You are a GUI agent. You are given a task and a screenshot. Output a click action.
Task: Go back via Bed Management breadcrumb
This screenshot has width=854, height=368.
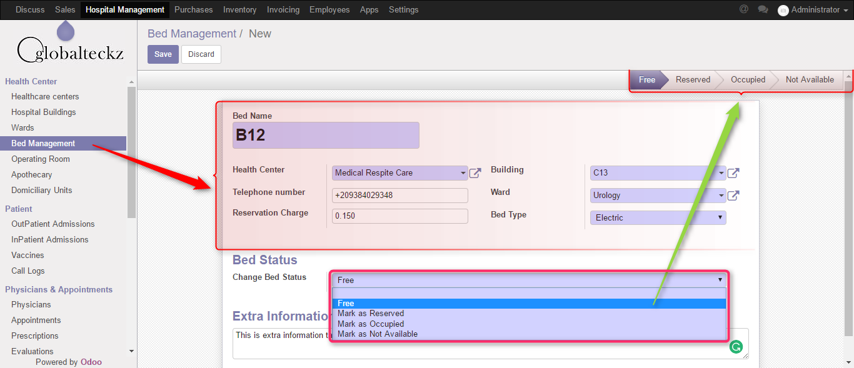point(191,34)
